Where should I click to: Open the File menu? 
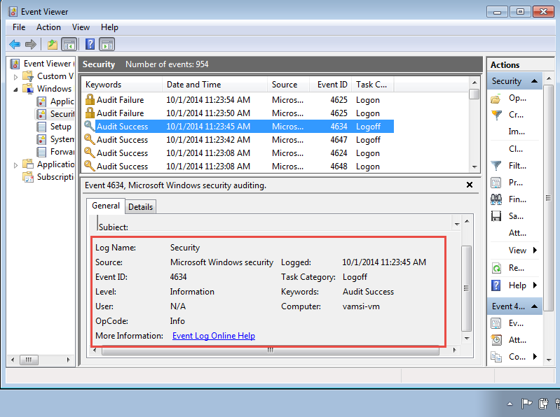coord(19,27)
